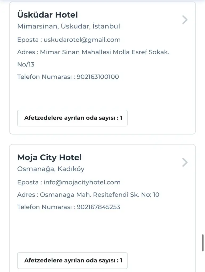The width and height of the screenshot is (205, 272).
Task: Click Telefon Numarası label in Moja City card
Action: [44, 207]
